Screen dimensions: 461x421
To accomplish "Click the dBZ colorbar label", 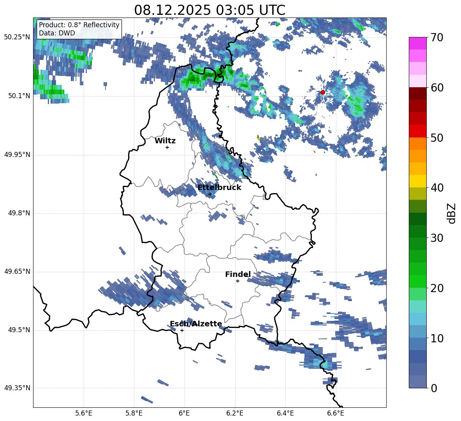I will pos(451,213).
